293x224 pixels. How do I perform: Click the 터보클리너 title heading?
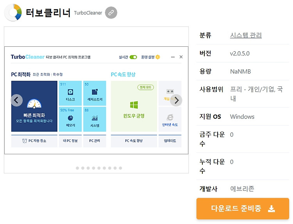pyautogui.click(x=48, y=13)
